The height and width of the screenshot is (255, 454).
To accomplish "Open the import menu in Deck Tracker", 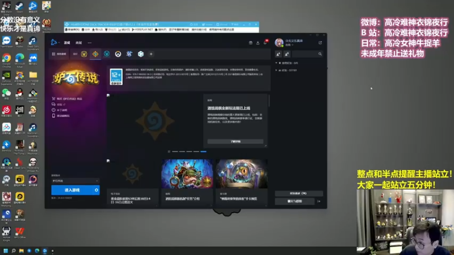I will [98, 29].
